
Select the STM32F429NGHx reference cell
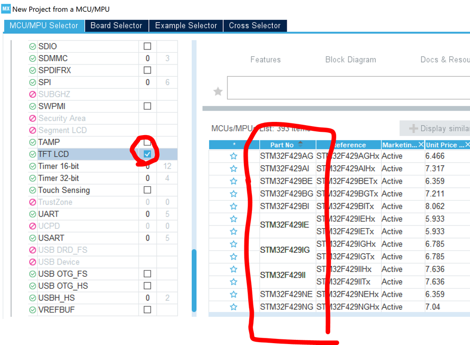point(348,307)
